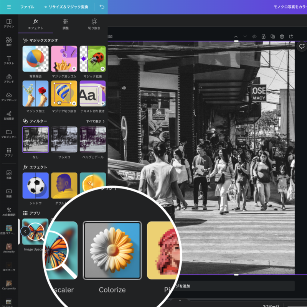Open お絵描き draw tool in sidebar
The height and width of the screenshot is (307, 307).
9,116
